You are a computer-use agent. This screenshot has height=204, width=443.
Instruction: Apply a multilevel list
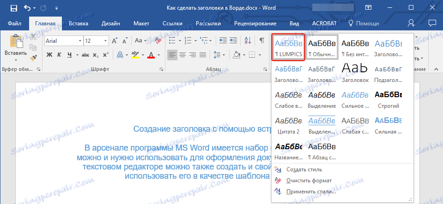point(203,41)
